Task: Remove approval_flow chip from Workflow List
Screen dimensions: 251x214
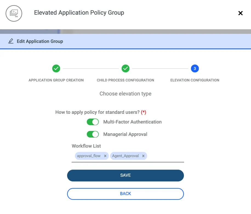Action: [105, 156]
